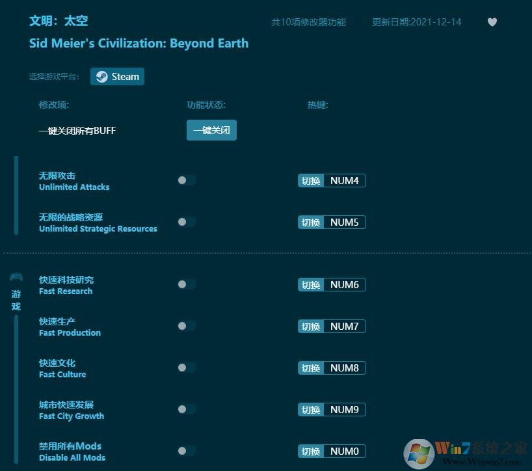Switch on Fast Production

(186, 326)
